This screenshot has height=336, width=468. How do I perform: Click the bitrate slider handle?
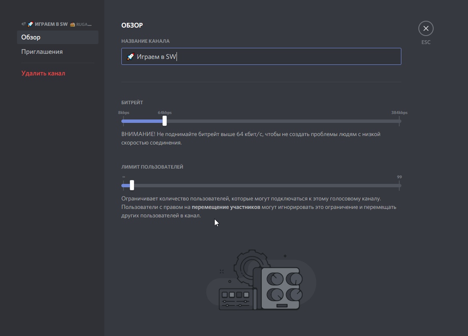(x=165, y=121)
